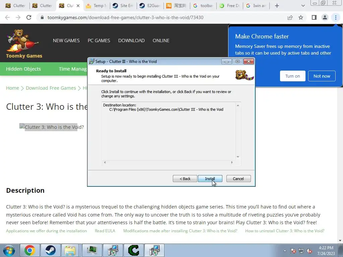Click left arrow of horizontal scrollbar
This screenshot has width=343, height=257.
pos(105,162)
